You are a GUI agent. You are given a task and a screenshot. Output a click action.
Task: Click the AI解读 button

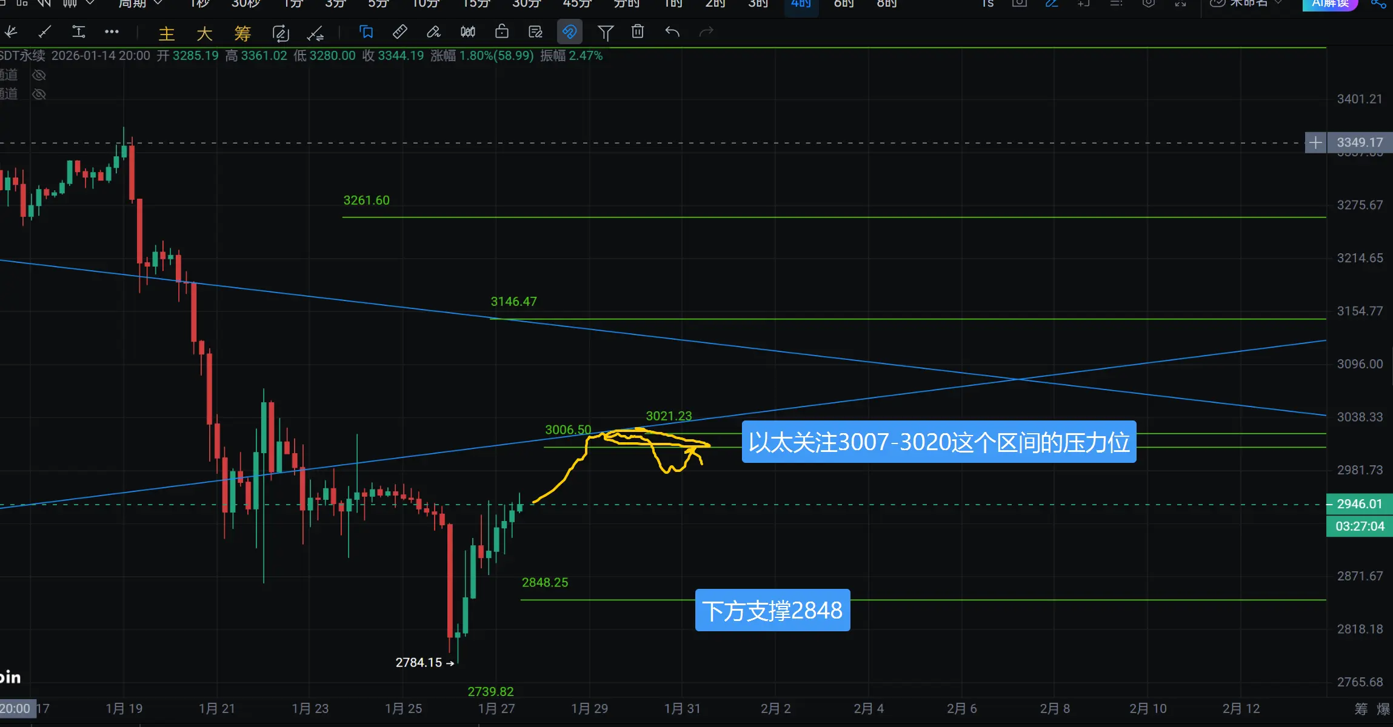pyautogui.click(x=1330, y=4)
